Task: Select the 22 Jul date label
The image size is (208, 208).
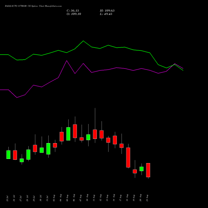Action: click(7, 198)
